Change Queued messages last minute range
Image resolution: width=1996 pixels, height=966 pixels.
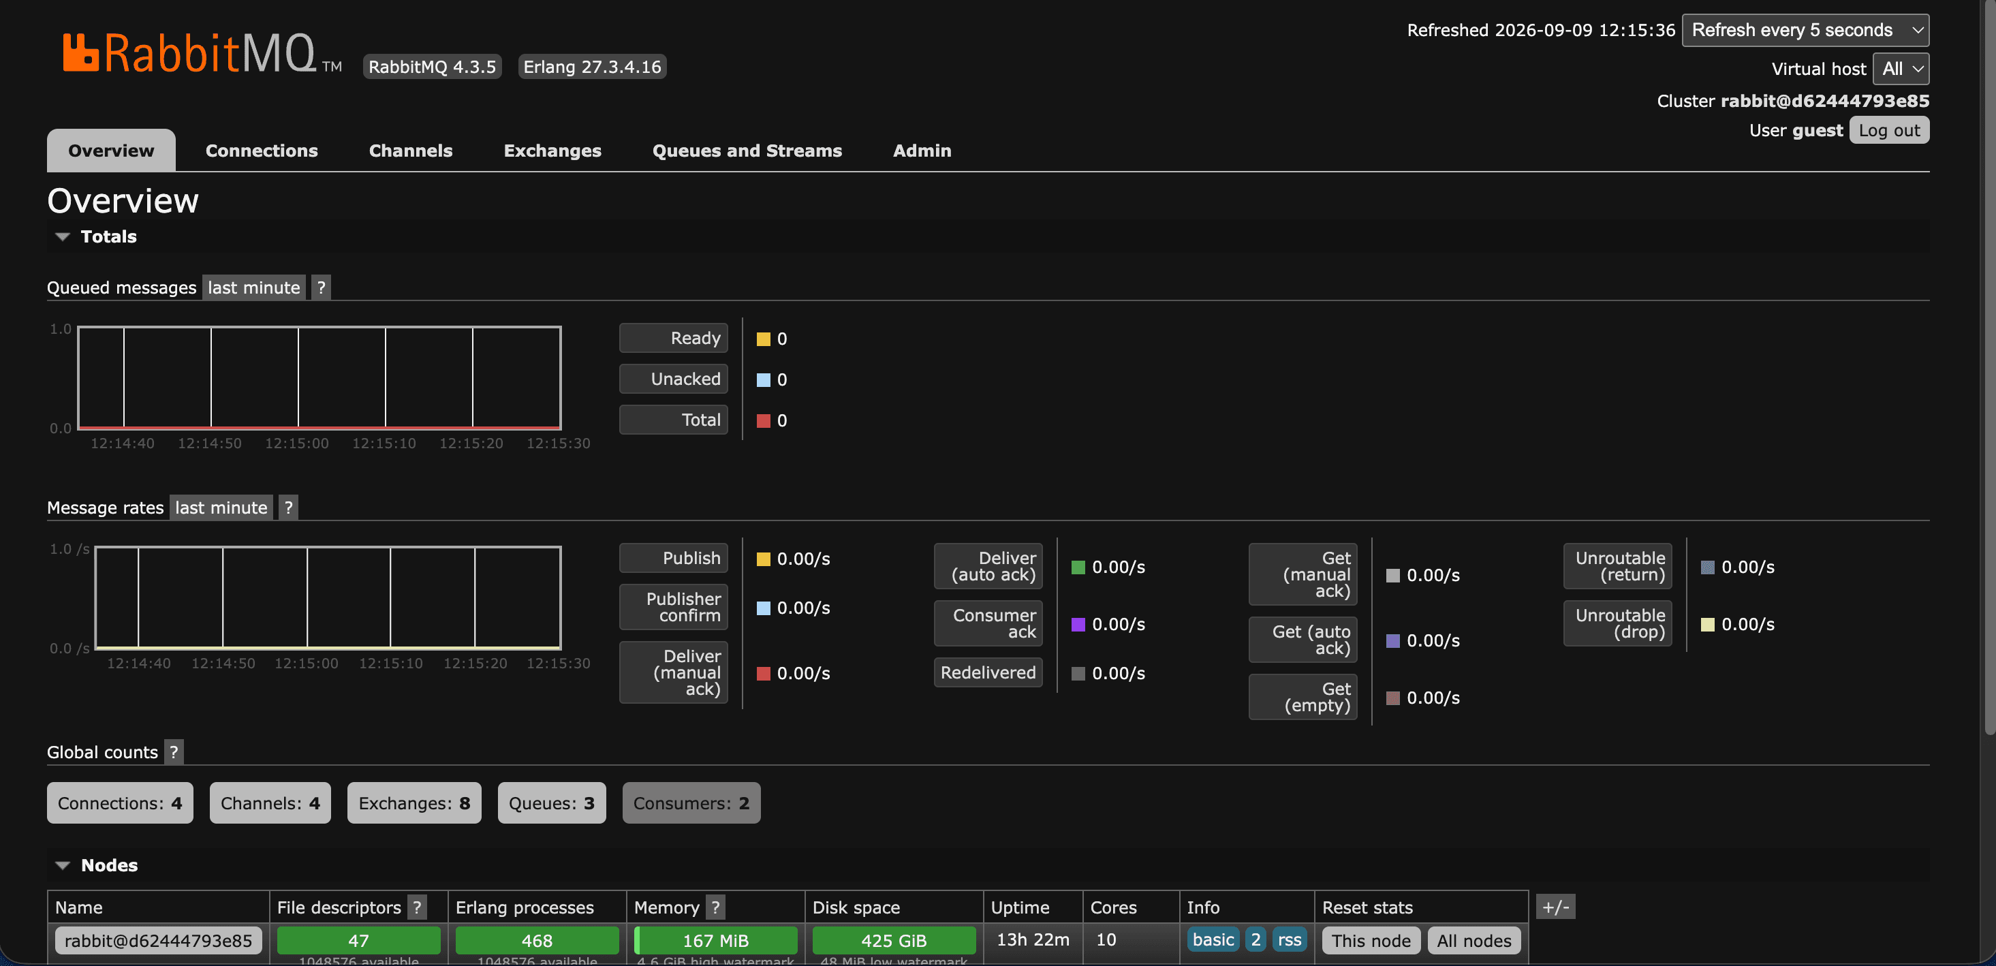pyautogui.click(x=254, y=287)
